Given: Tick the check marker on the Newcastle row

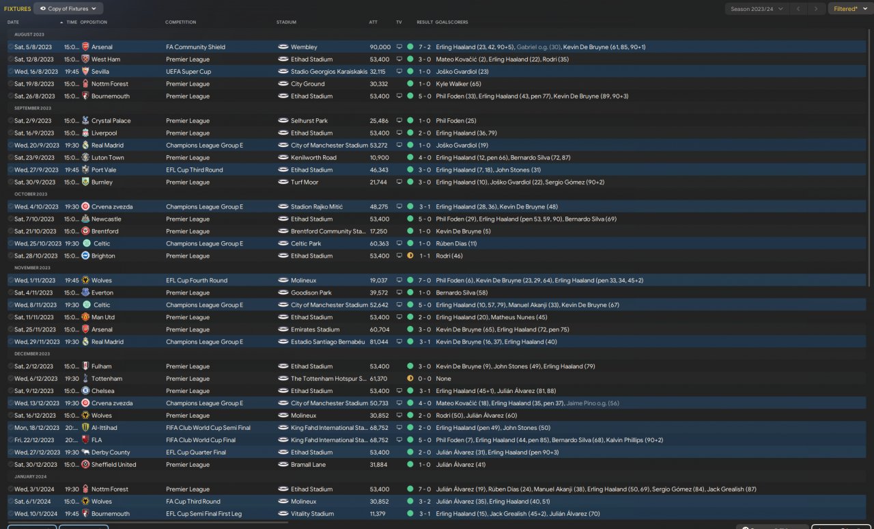Looking at the screenshot, I should click(x=10, y=219).
